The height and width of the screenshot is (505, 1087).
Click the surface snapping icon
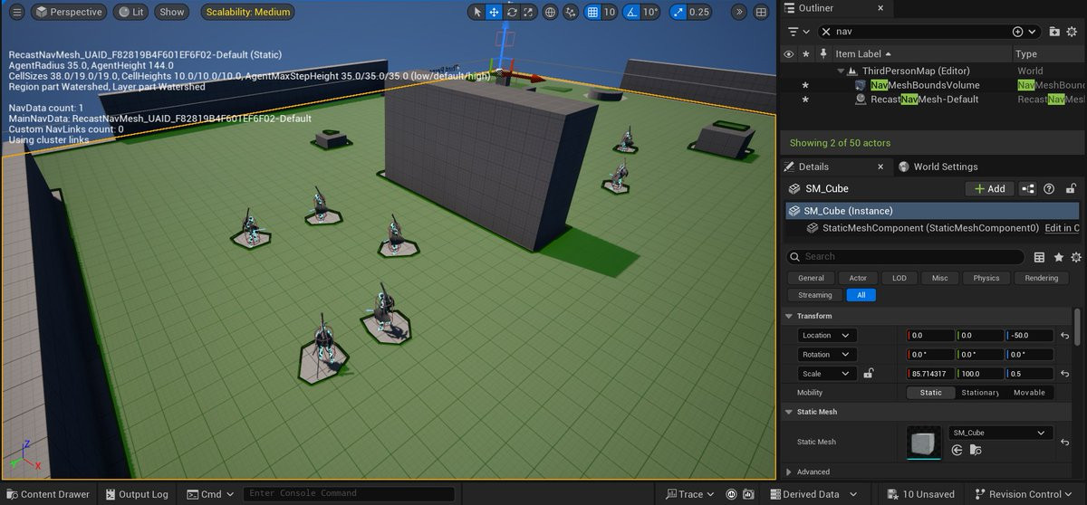tap(571, 12)
